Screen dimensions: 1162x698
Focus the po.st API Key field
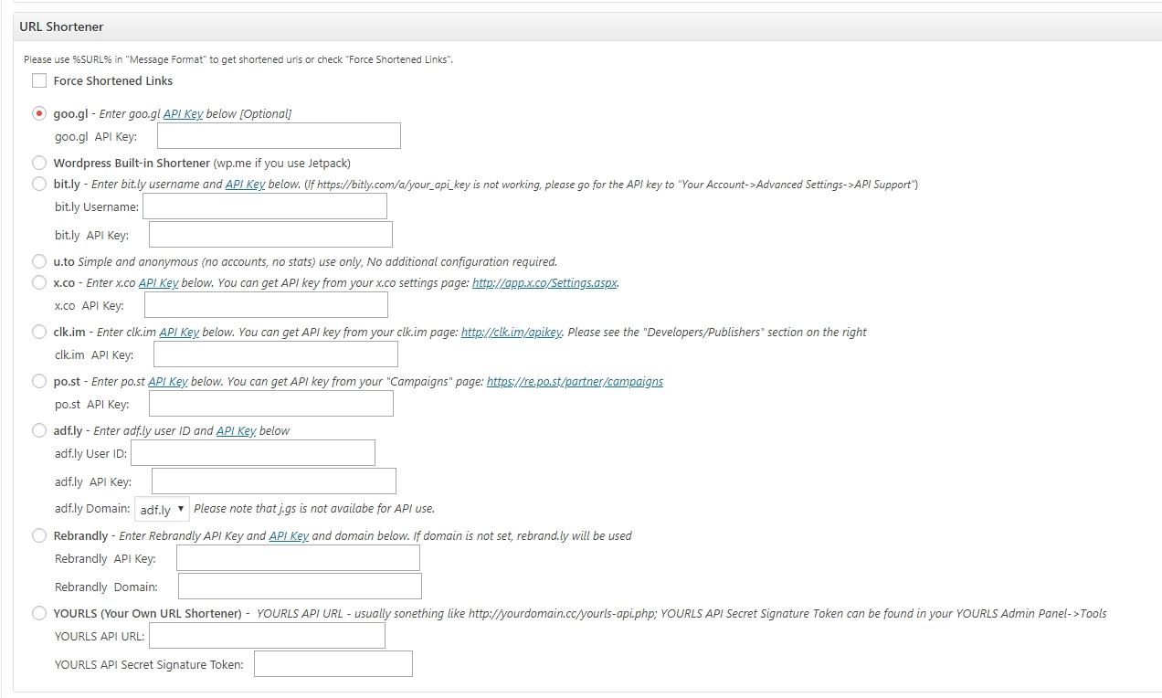pos(271,403)
